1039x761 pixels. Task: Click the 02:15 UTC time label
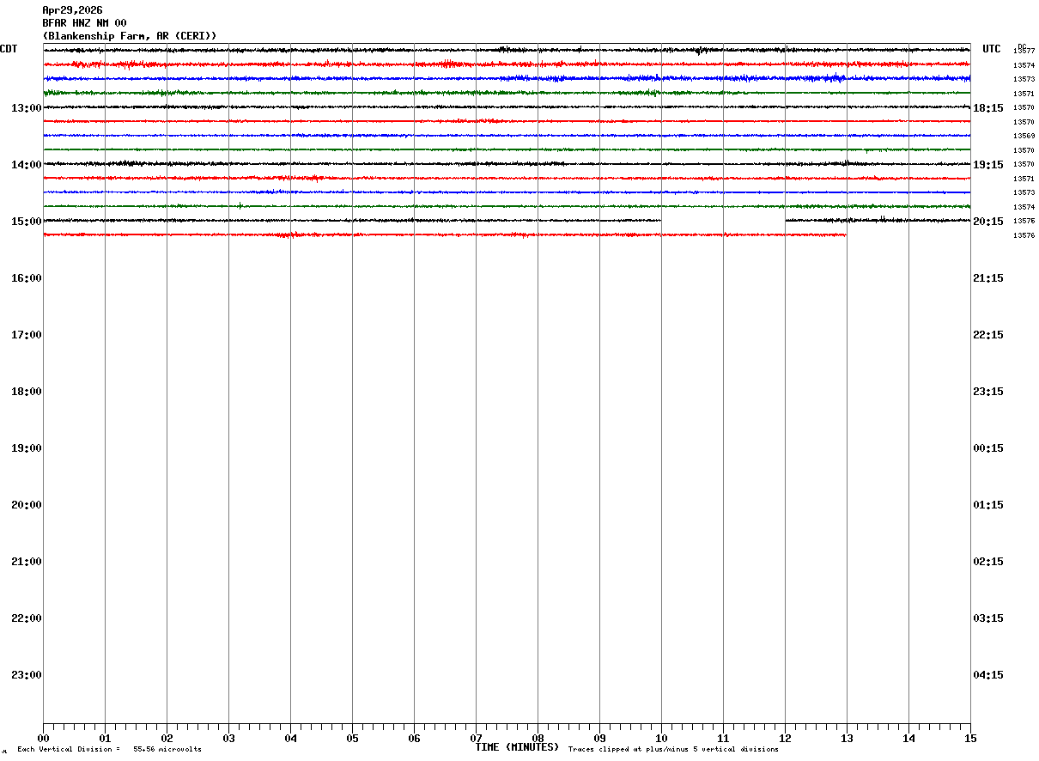(988, 562)
